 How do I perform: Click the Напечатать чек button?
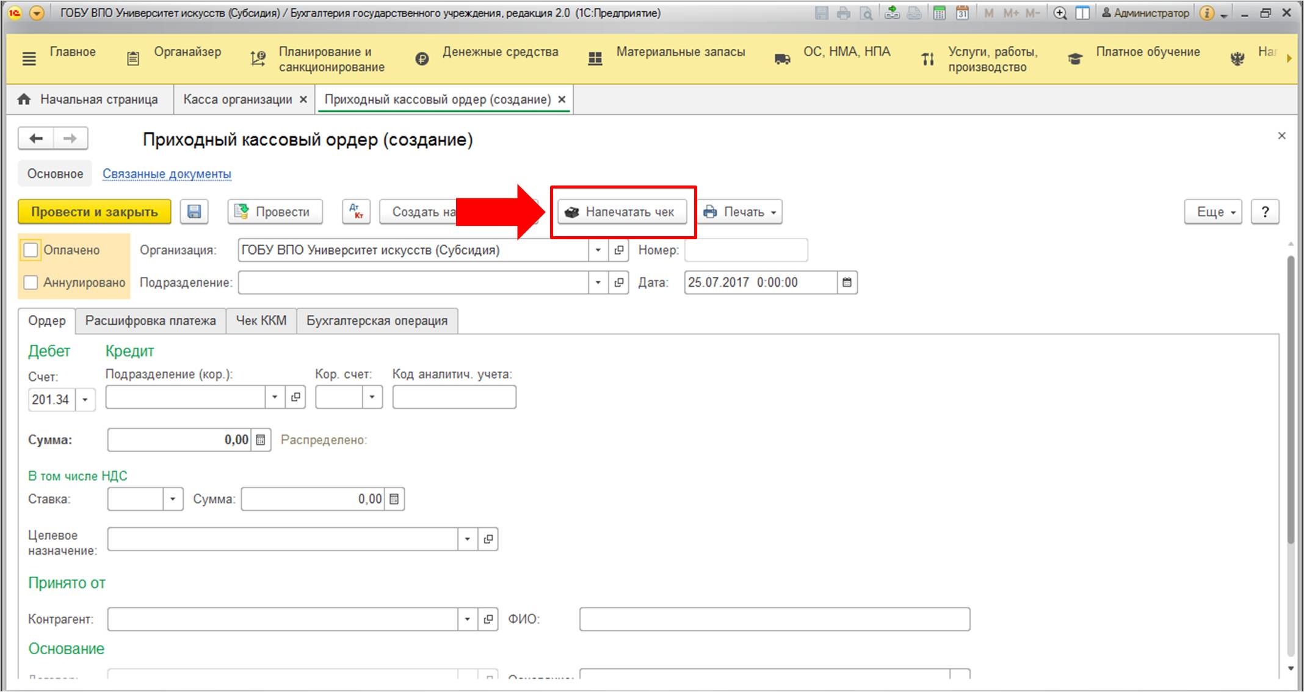coord(622,212)
